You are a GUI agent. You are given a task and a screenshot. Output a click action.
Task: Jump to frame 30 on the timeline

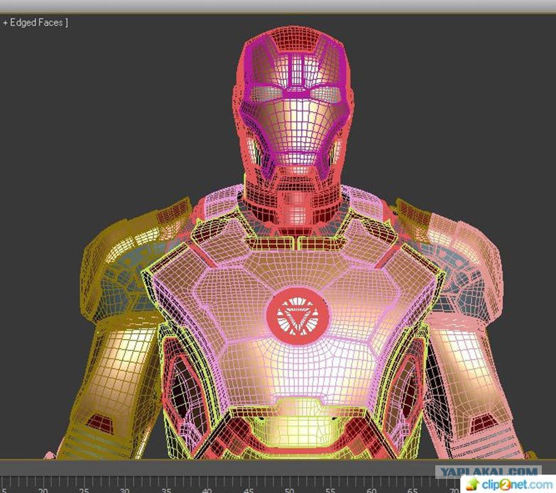[x=125, y=490]
